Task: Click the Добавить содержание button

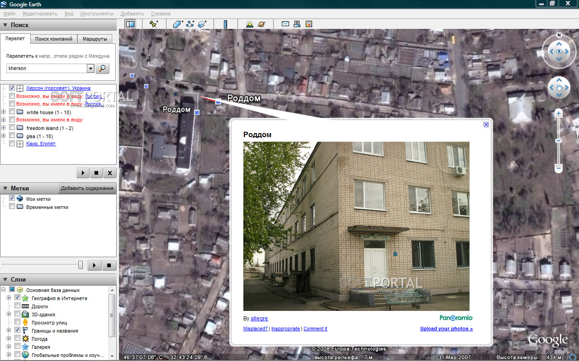Action: pyautogui.click(x=87, y=188)
